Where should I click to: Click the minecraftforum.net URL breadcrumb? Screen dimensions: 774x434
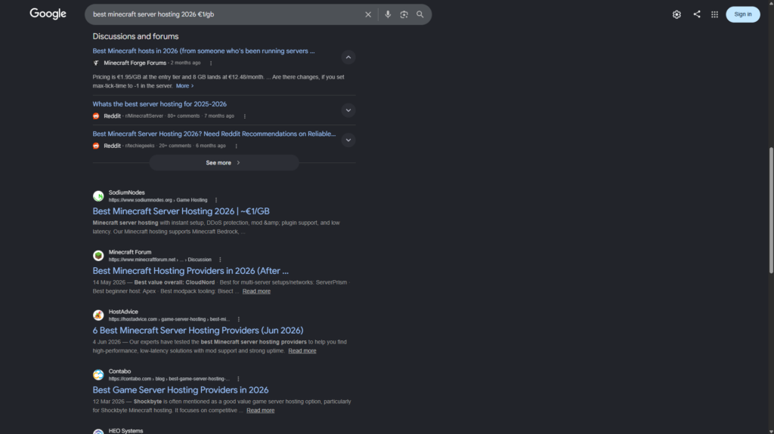coord(160,260)
